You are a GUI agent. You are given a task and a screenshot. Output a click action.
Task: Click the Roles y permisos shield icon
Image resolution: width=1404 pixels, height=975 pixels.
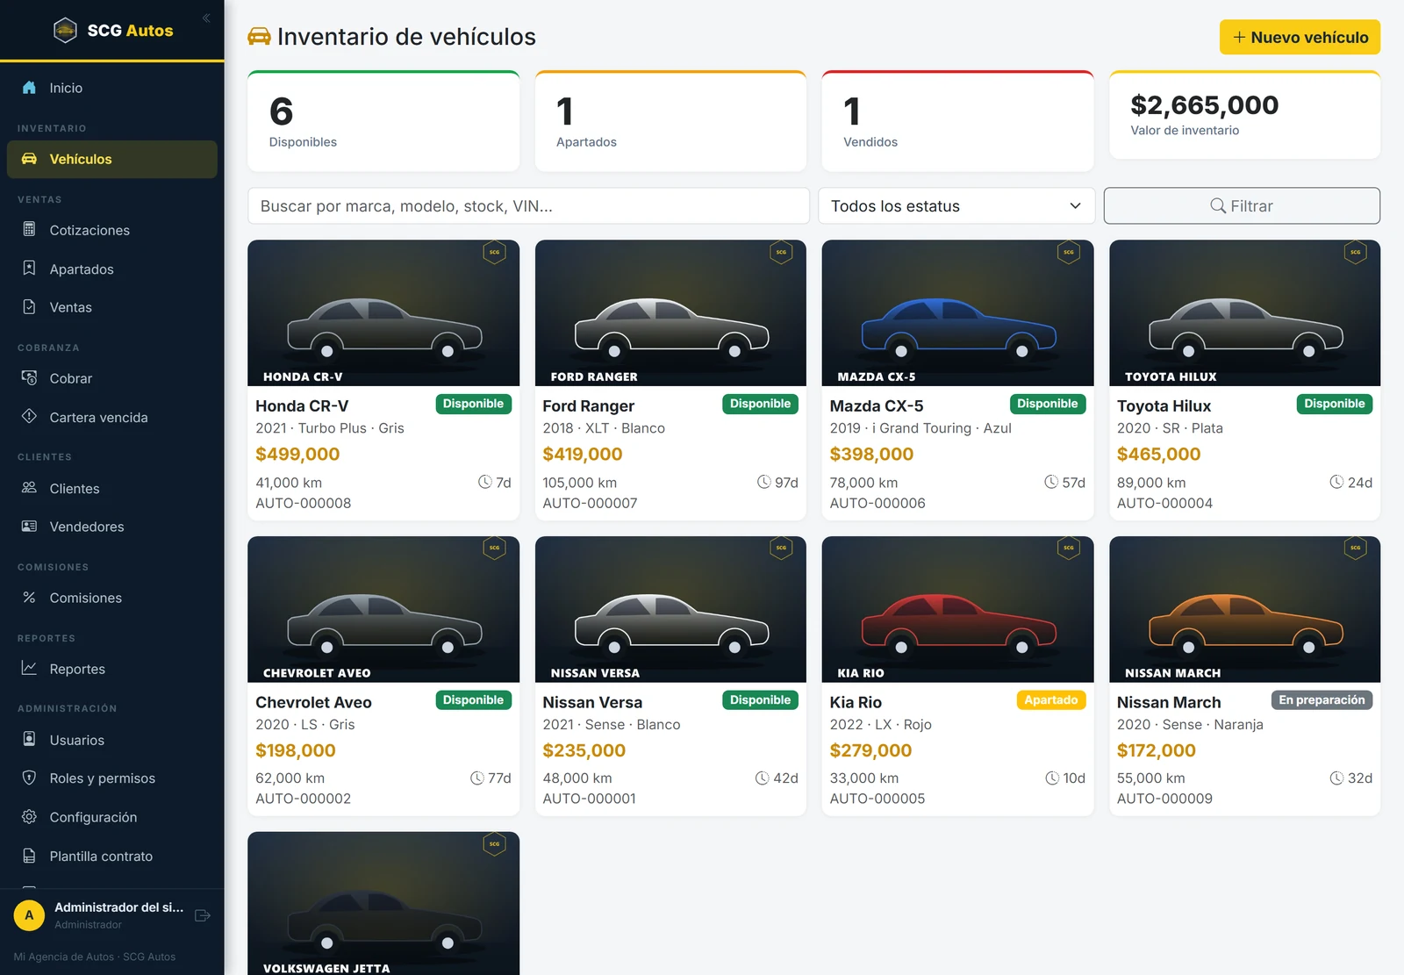[x=29, y=778]
